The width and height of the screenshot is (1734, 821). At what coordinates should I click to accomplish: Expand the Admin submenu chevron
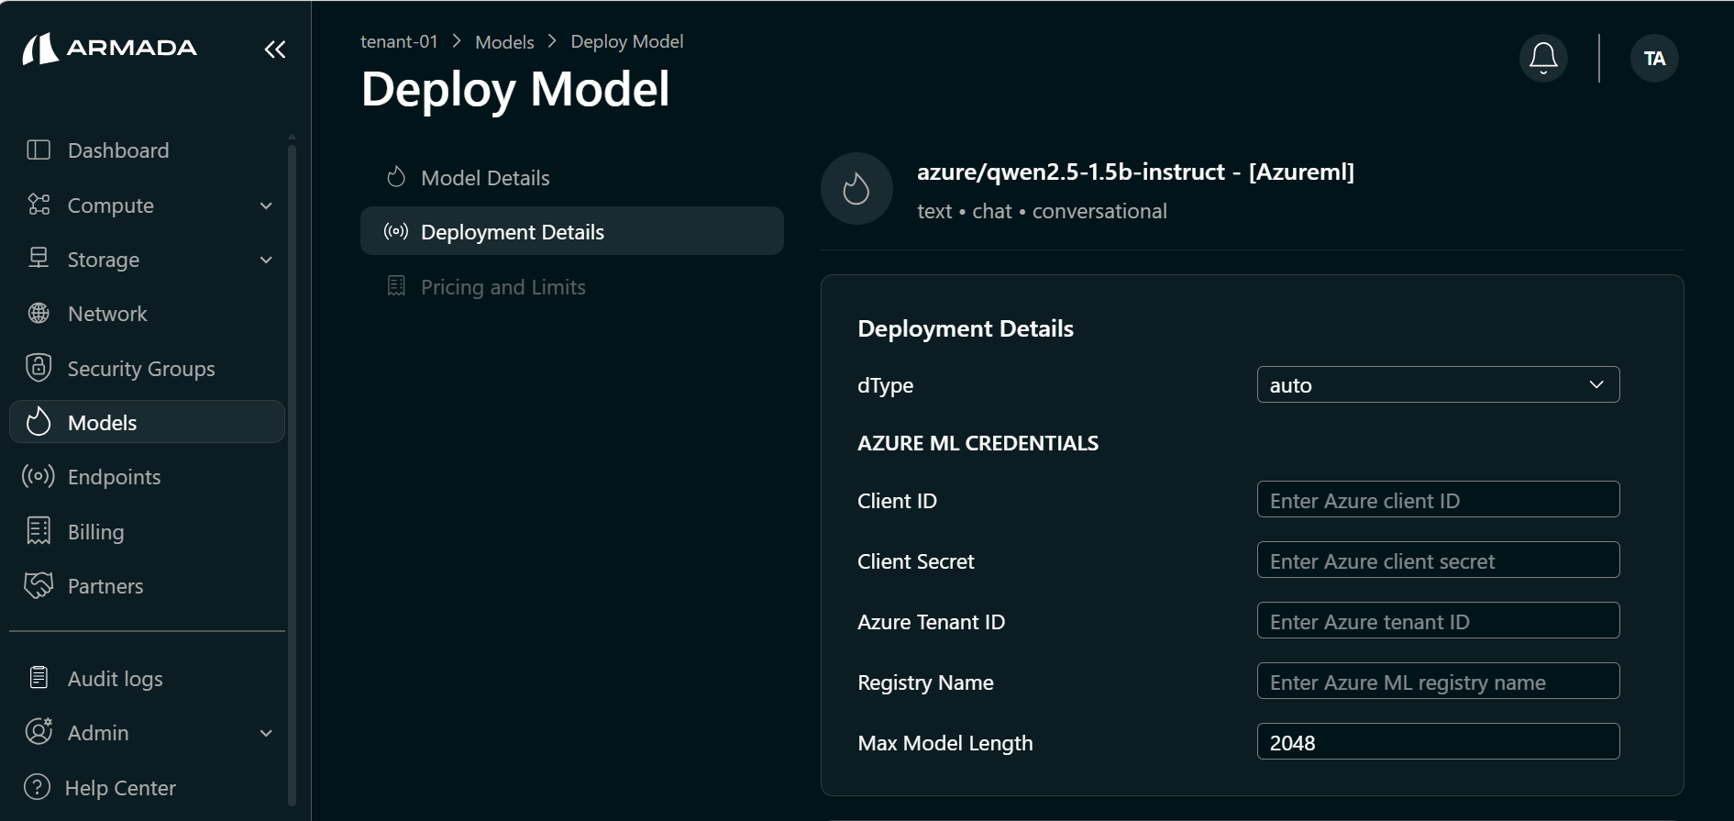pyautogui.click(x=266, y=733)
